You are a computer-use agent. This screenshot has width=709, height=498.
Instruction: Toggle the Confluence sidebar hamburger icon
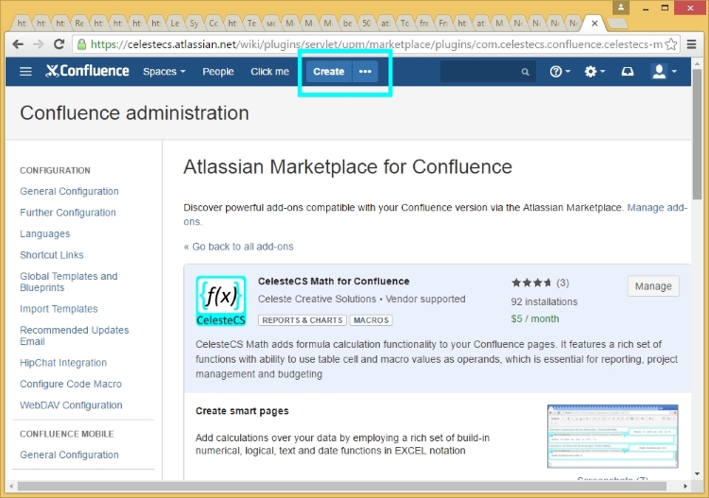[26, 72]
